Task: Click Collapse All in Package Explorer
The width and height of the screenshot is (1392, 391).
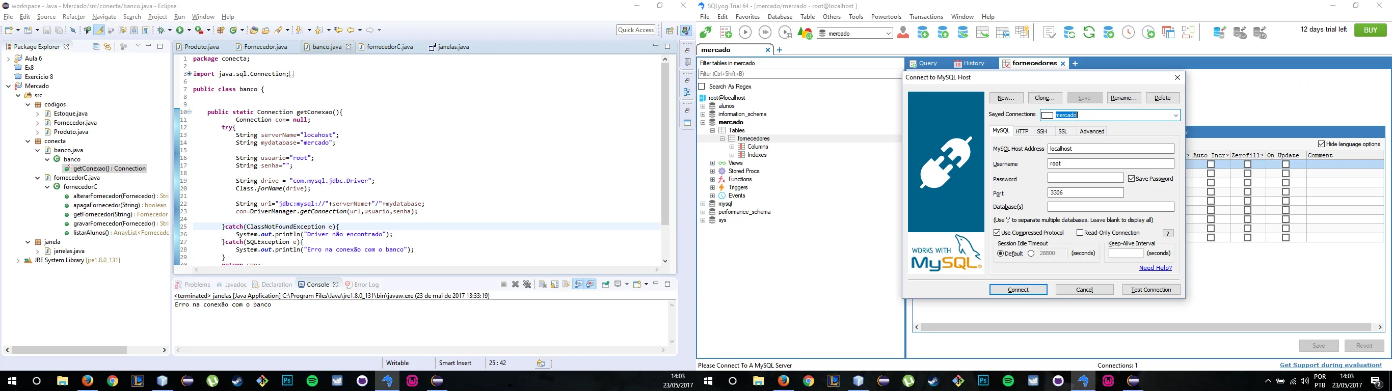Action: [96, 47]
